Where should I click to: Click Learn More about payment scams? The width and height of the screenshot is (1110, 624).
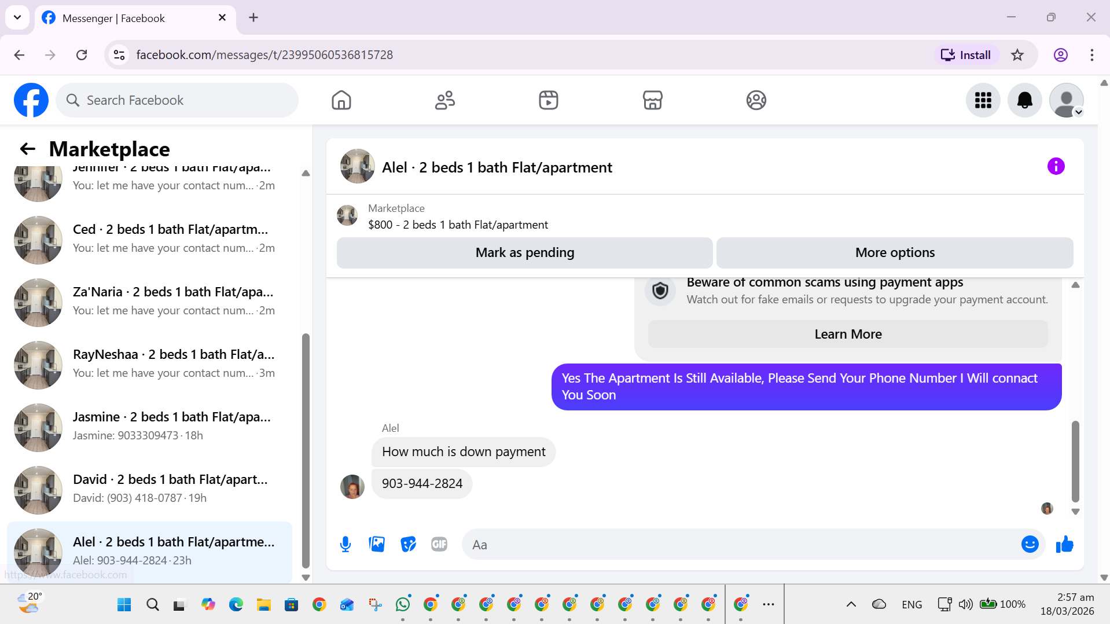(848, 334)
